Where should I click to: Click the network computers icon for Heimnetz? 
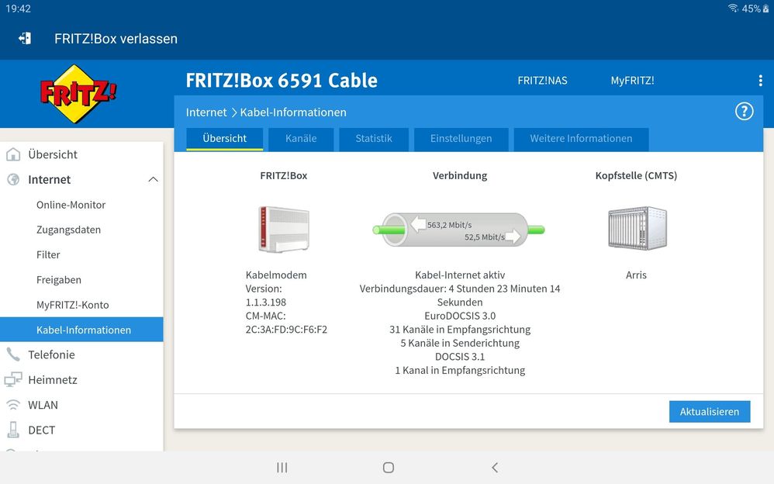click(13, 379)
